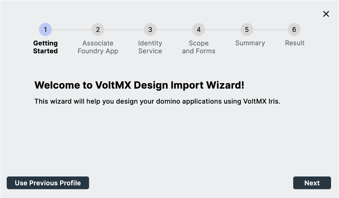Close the Design Import Wizard dialog
The height and width of the screenshot is (198, 339).
326,14
